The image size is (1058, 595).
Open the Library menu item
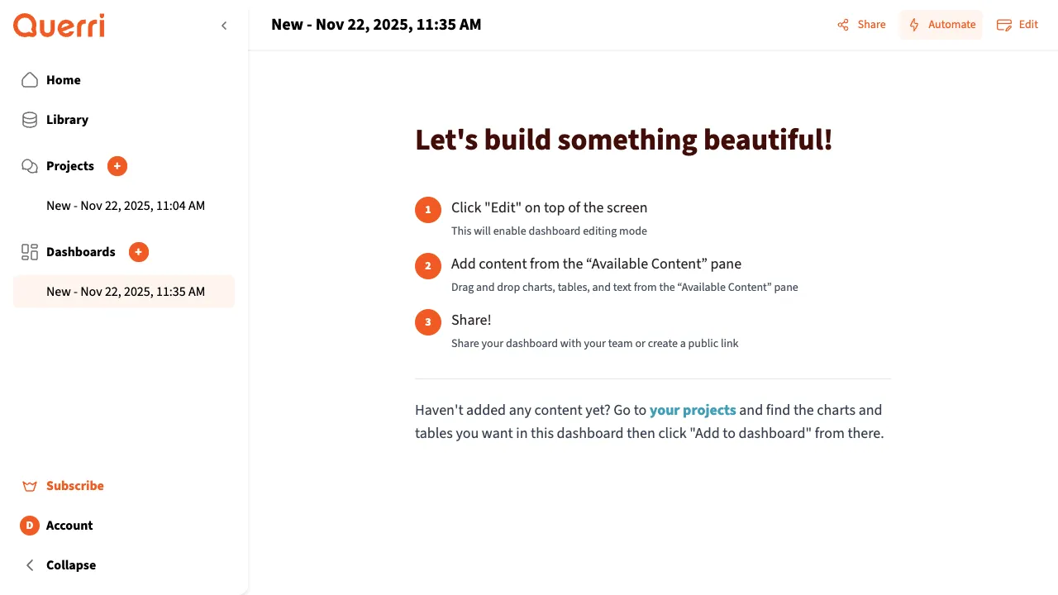pos(67,120)
